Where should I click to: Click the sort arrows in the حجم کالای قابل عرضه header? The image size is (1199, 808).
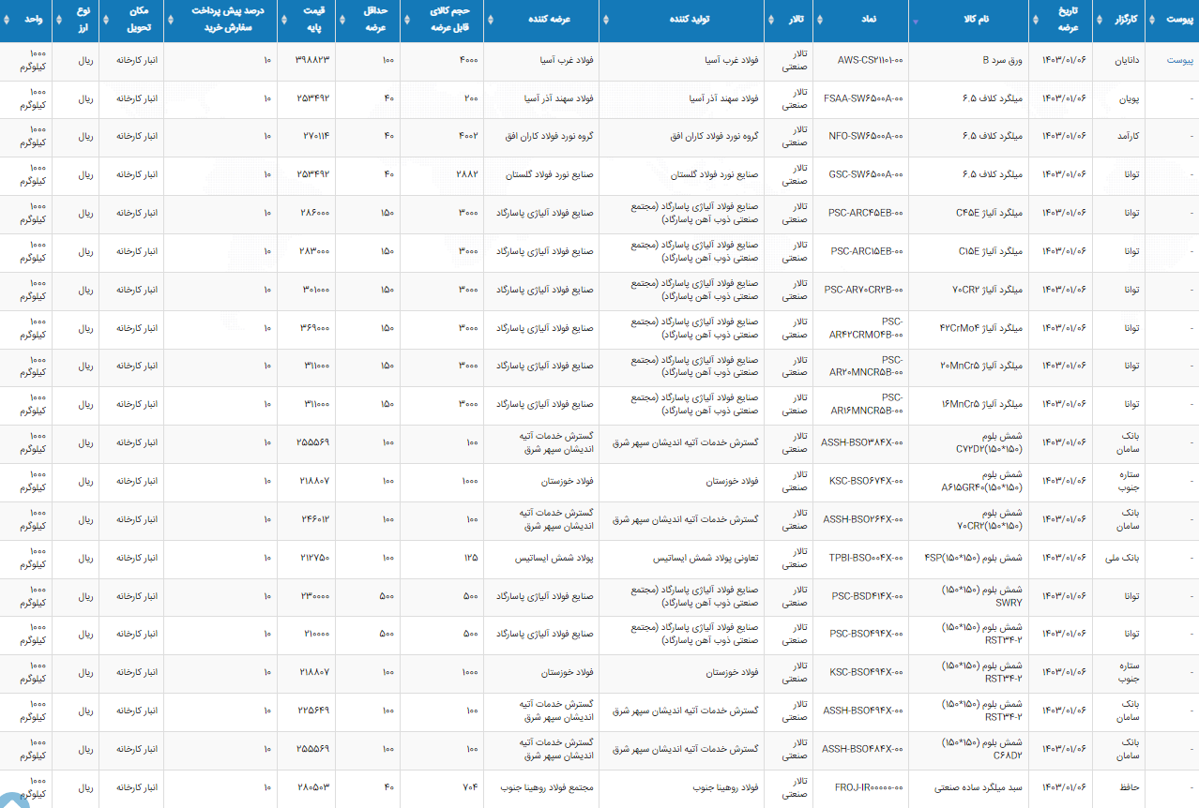coord(408,21)
